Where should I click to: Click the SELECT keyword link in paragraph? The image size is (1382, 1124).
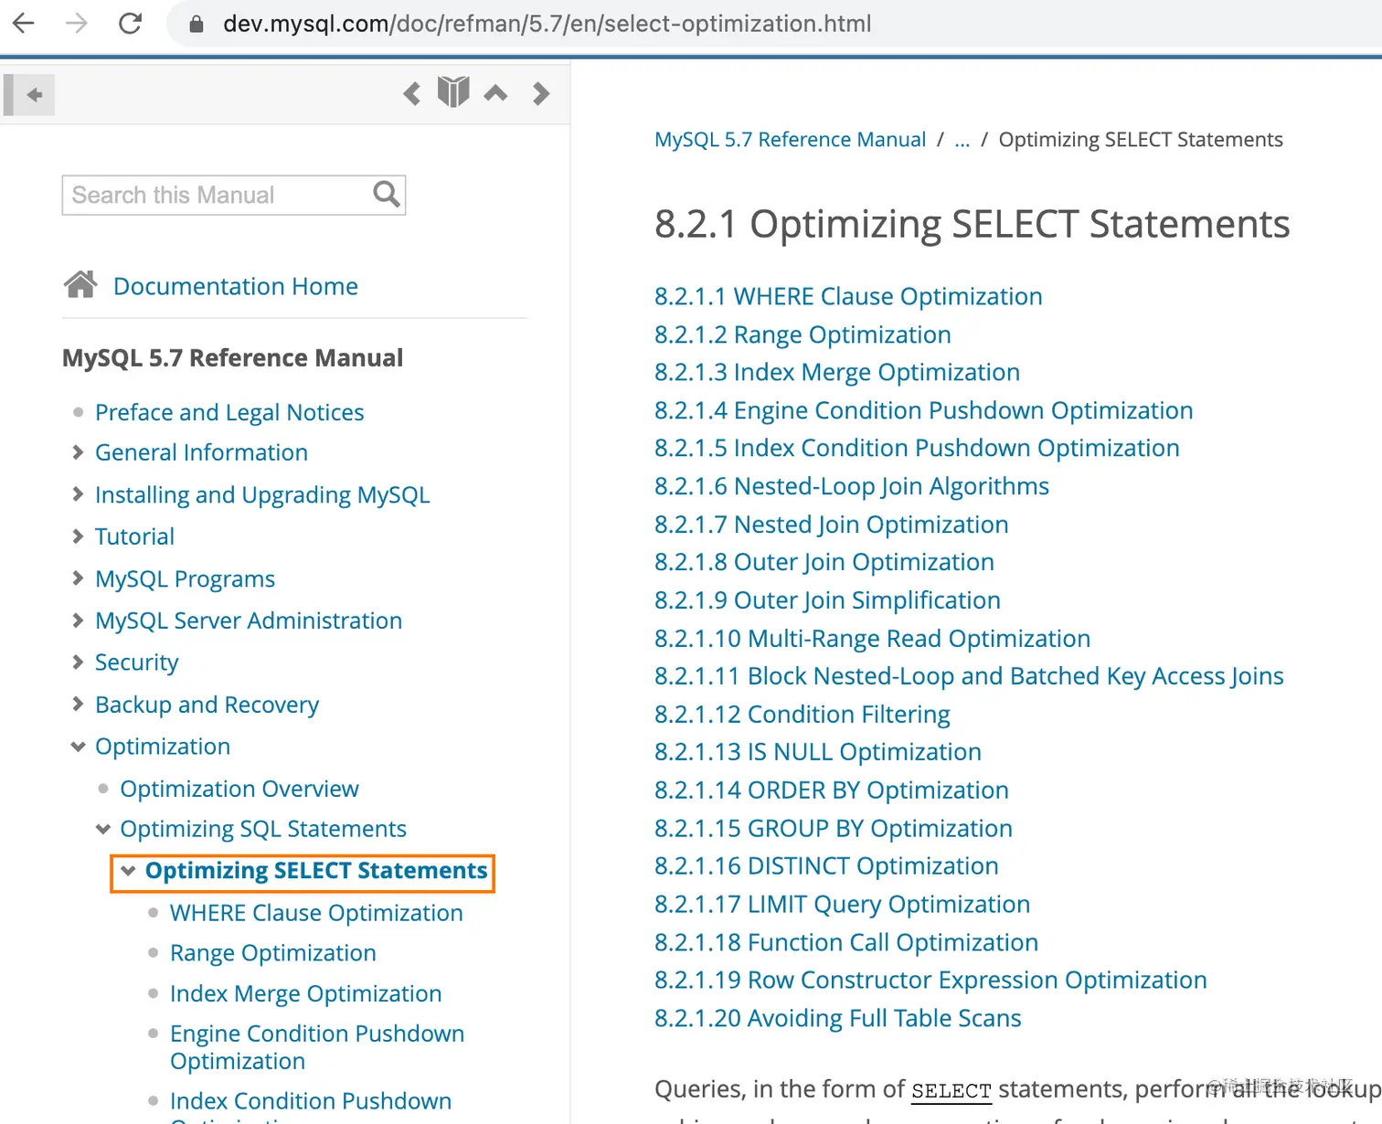pyautogui.click(x=951, y=1091)
